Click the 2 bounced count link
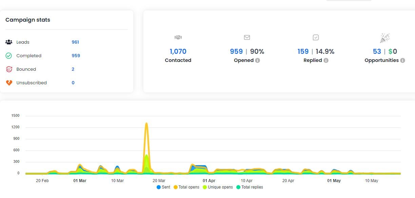The width and height of the screenshot is (415, 198). click(73, 69)
